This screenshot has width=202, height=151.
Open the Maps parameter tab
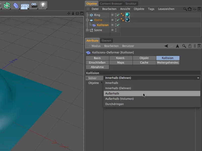(121, 62)
